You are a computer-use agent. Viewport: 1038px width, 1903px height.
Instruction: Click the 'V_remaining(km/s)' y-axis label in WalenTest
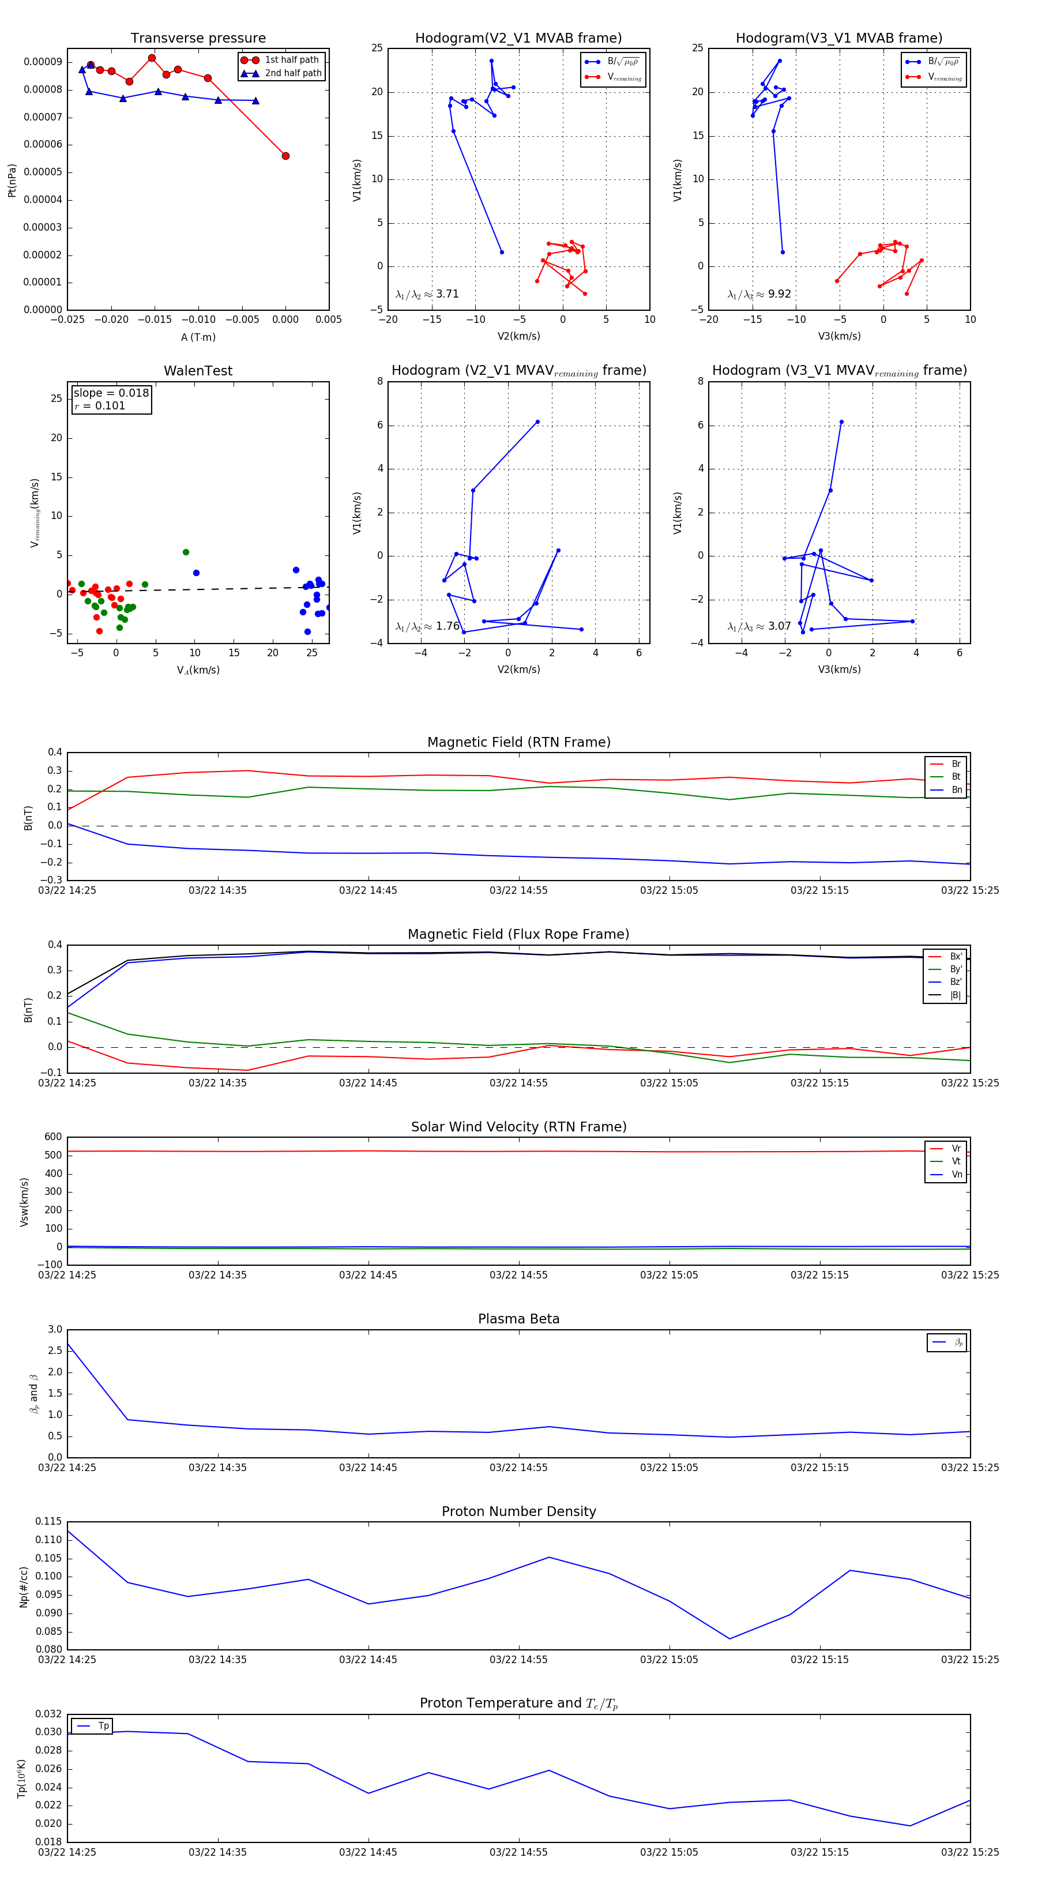(35, 513)
